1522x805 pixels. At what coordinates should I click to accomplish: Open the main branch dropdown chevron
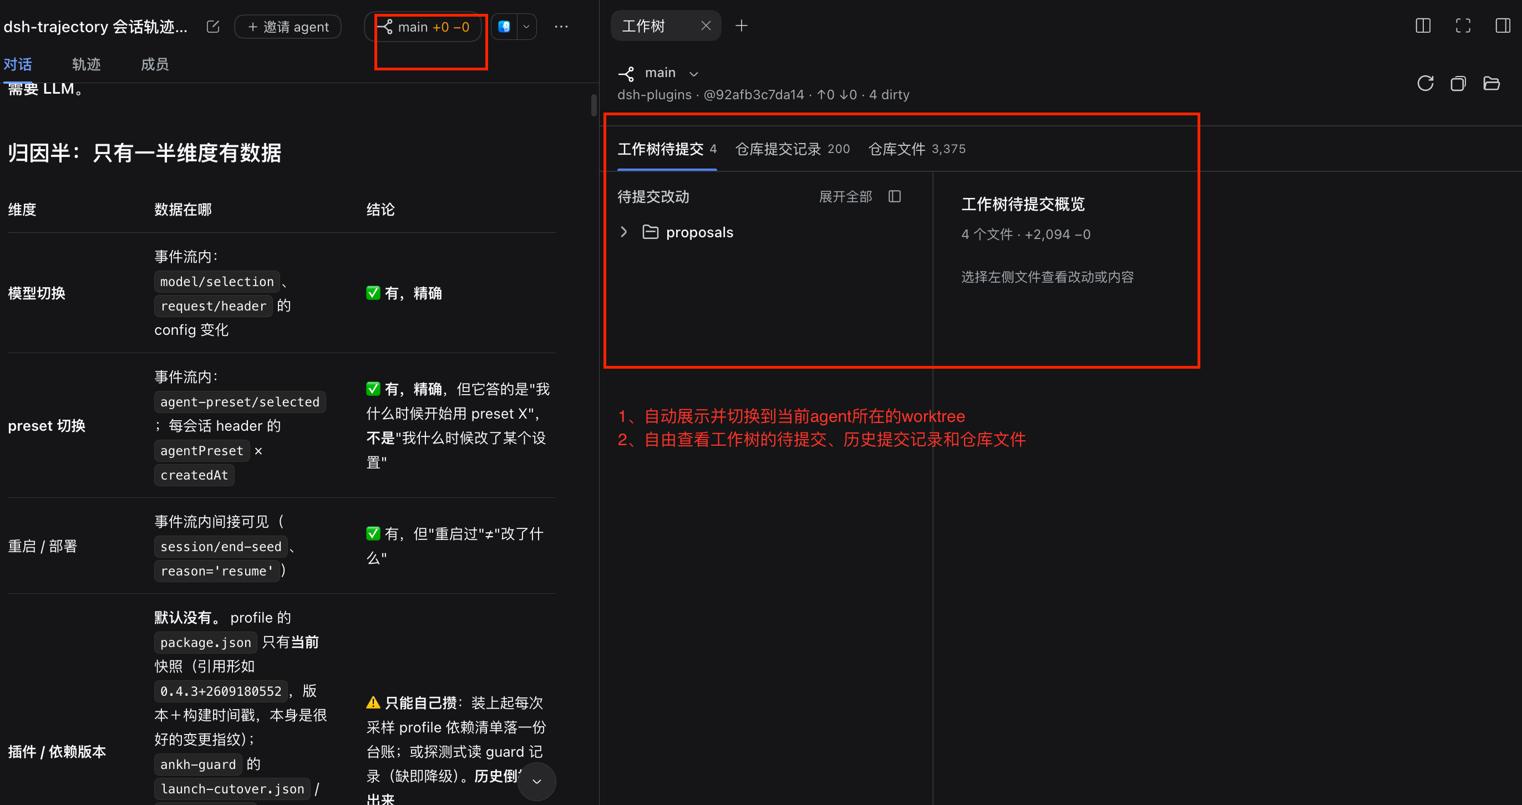694,74
